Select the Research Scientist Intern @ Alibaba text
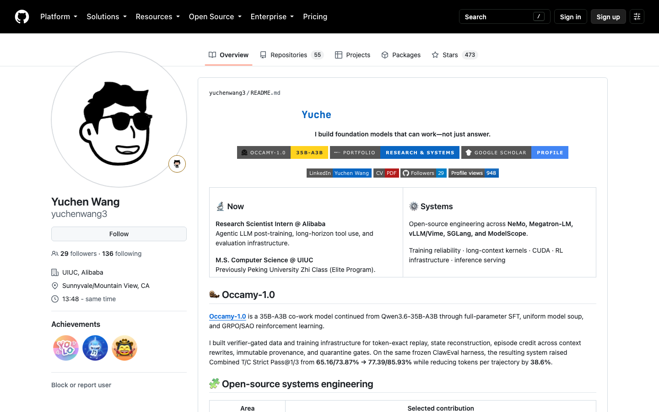659x412 pixels. coord(270,224)
